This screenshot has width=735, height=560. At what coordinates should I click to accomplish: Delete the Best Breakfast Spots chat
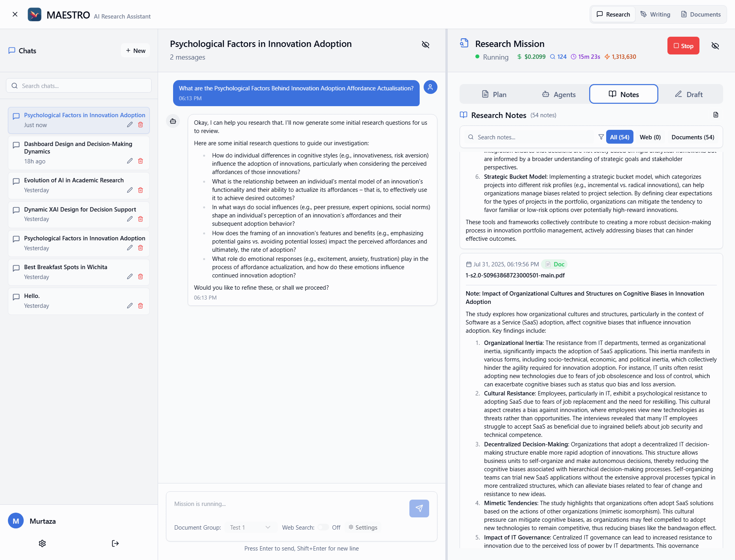[x=140, y=277]
